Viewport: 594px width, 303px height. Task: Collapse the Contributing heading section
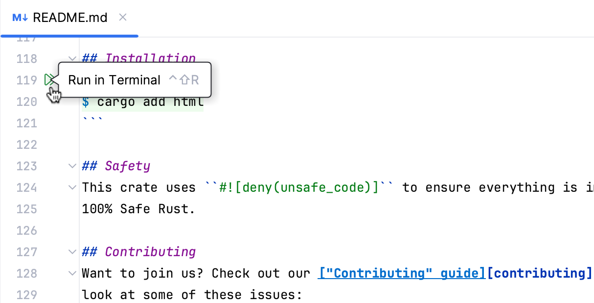click(72, 251)
